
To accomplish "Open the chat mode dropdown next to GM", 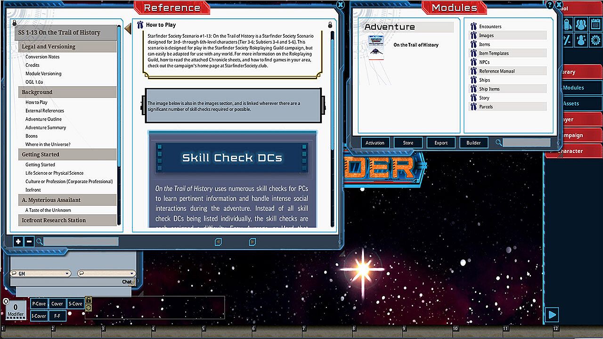I will coord(106,274).
